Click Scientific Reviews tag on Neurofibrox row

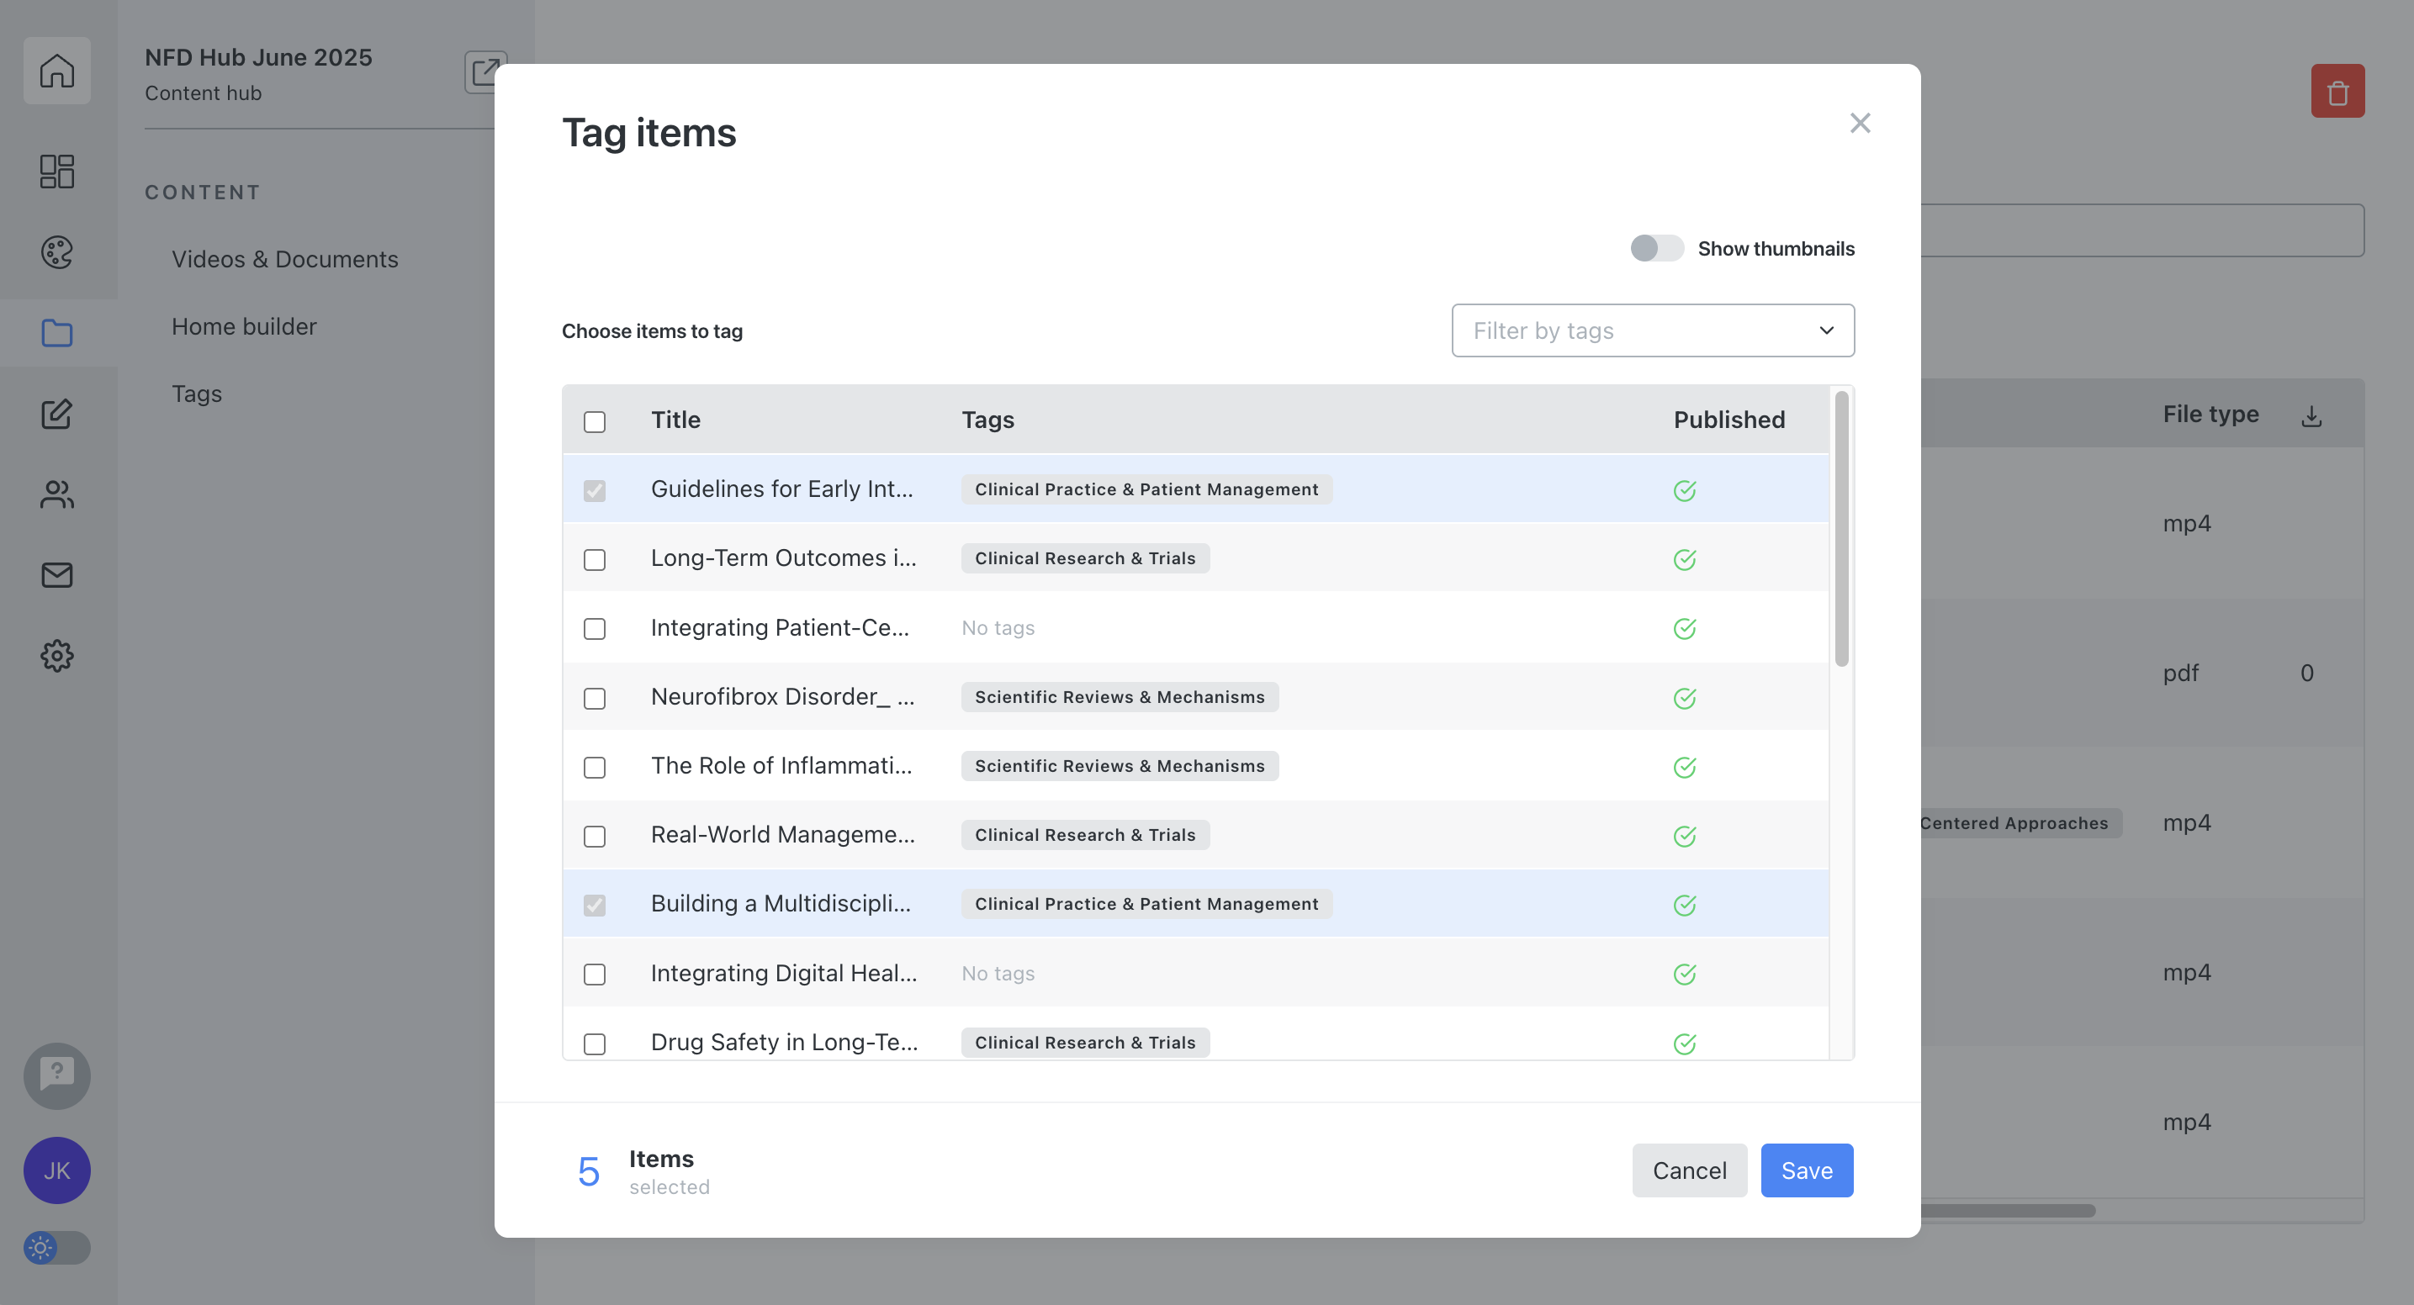pos(1119,697)
